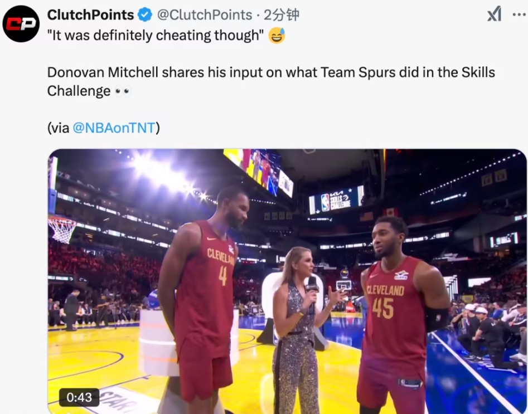This screenshot has height=414, width=528.
Task: Open the ClutchPoints display name link
Action: coord(90,15)
